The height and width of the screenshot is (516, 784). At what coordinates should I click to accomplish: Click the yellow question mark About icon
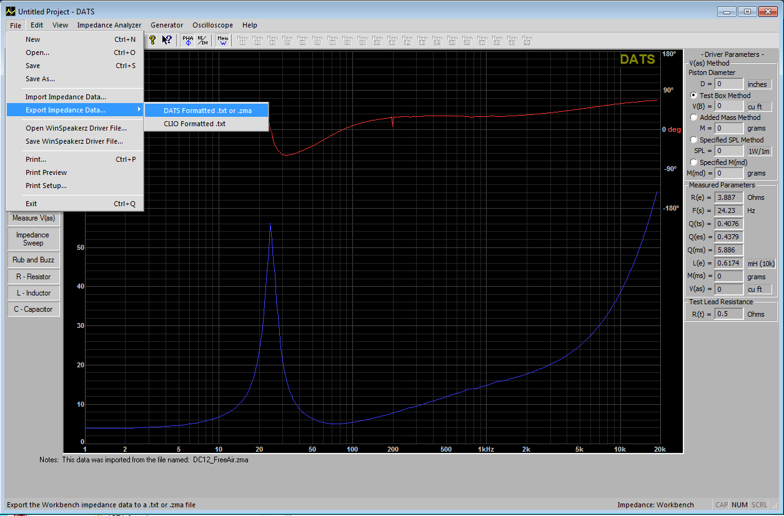coord(152,40)
